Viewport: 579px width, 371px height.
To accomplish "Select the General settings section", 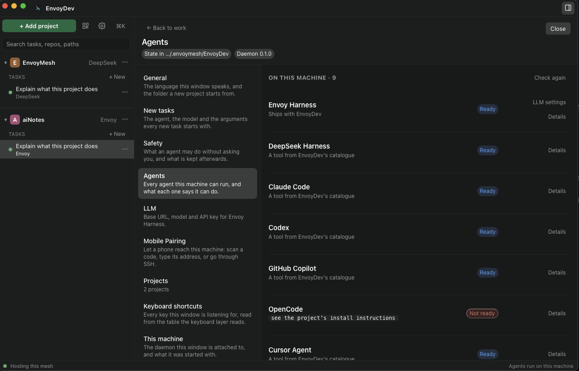I will pyautogui.click(x=197, y=86).
